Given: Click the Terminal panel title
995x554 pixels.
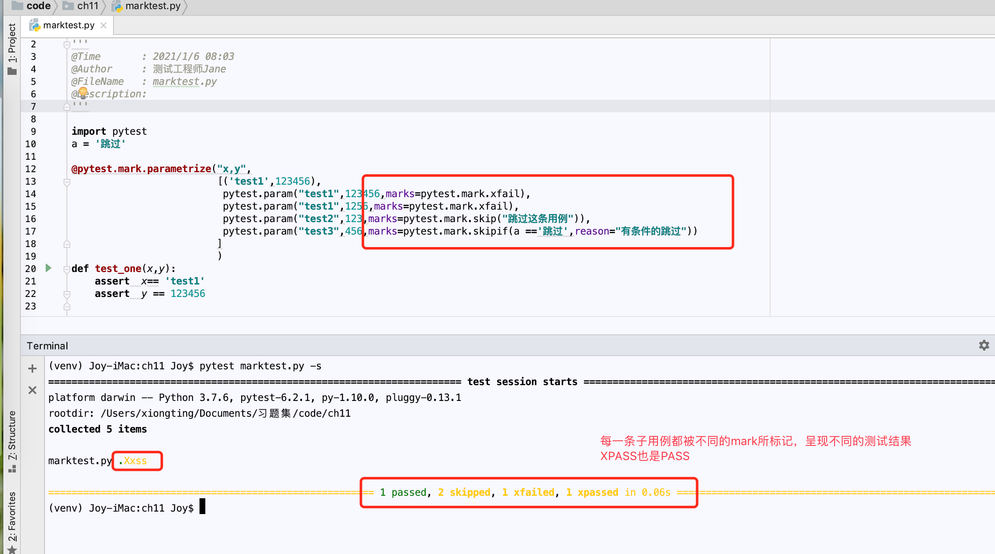Looking at the screenshot, I should [x=47, y=346].
